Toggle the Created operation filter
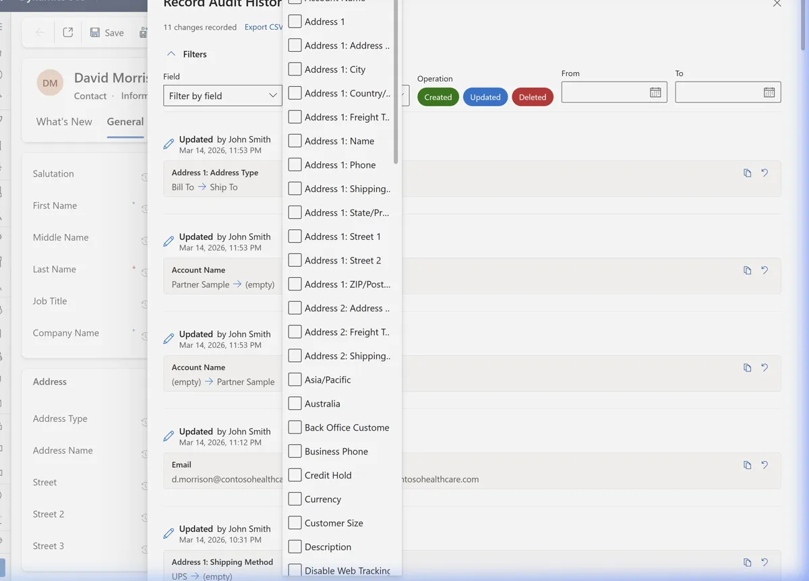809x581 pixels. [x=438, y=96]
